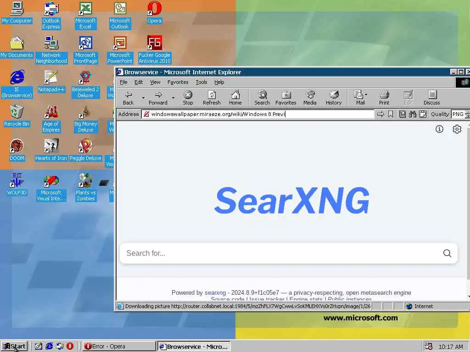470x352 pixels.
Task: Click the Mail toolbar button
Action: click(359, 98)
